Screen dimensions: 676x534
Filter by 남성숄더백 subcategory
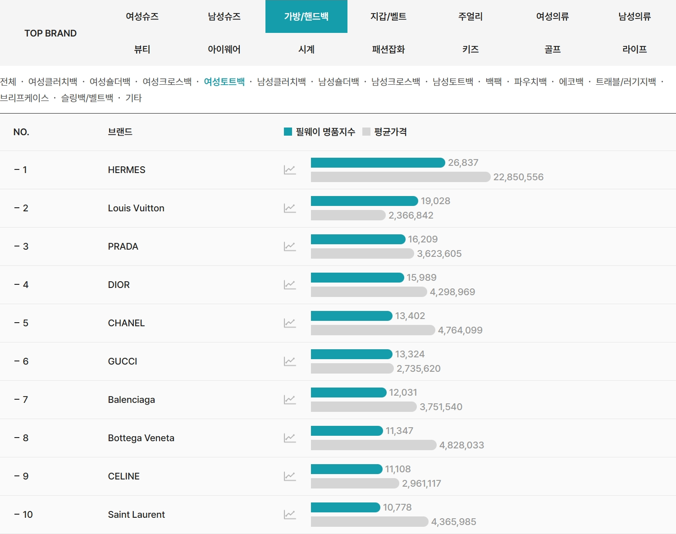click(x=339, y=82)
